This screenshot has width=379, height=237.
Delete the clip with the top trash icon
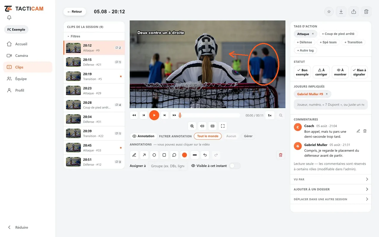[x=366, y=12]
